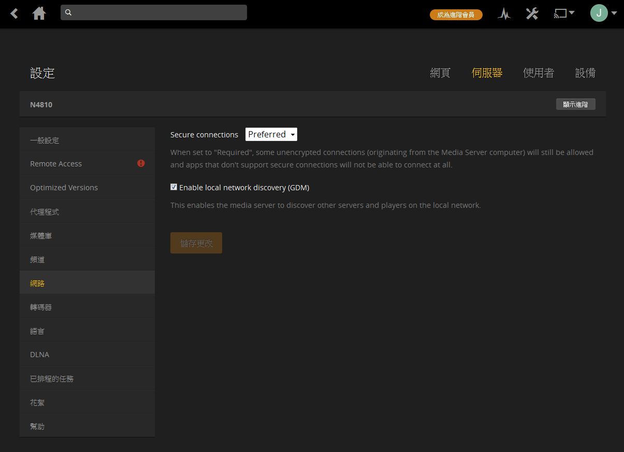The width and height of the screenshot is (624, 452).
Task: Click the 'This enables the media server' description
Action: [326, 205]
